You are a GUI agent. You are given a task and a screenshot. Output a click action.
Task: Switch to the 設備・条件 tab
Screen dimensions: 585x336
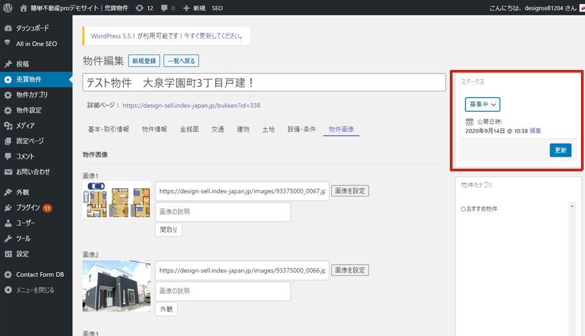coord(301,129)
